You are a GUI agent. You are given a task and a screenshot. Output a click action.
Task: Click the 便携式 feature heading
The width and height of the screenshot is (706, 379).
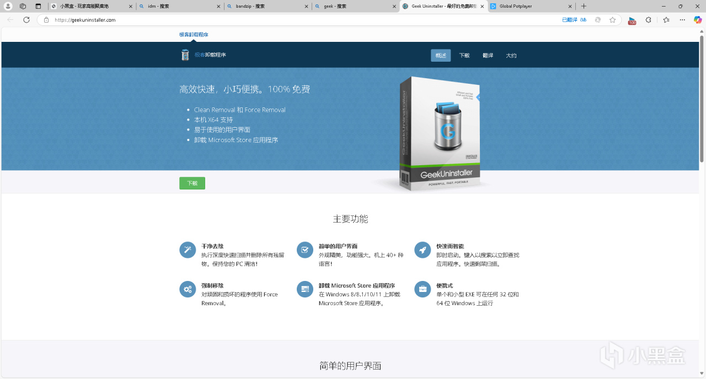(x=445, y=285)
